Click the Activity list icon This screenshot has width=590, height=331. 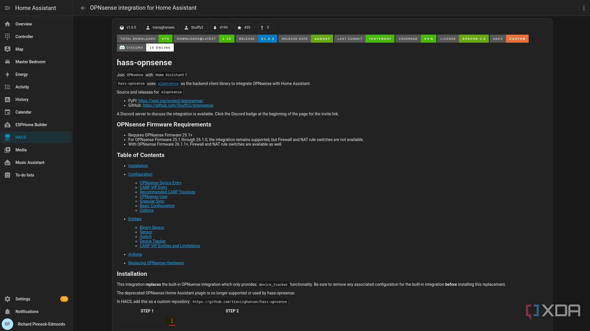coord(7,87)
